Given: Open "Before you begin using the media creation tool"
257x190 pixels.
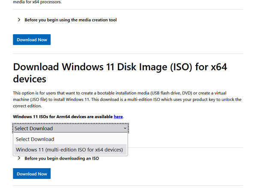Looking at the screenshot, I should point(71,20).
